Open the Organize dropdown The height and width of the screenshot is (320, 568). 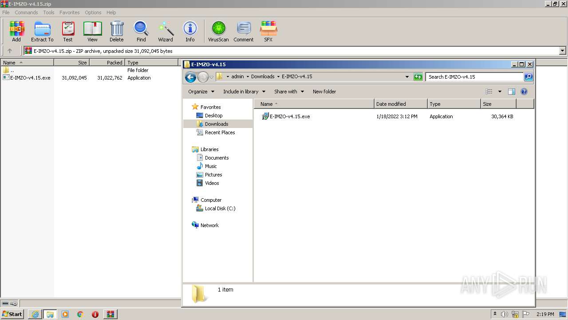[201, 92]
